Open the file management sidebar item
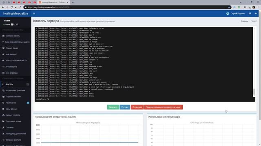 (15, 90)
